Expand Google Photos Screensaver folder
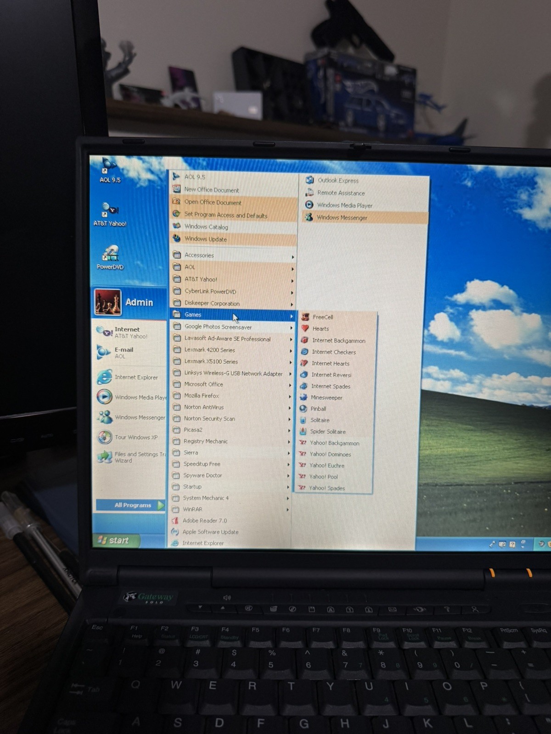 coord(233,327)
